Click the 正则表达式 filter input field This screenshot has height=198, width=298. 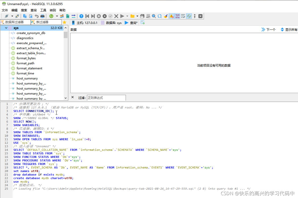point(106,98)
